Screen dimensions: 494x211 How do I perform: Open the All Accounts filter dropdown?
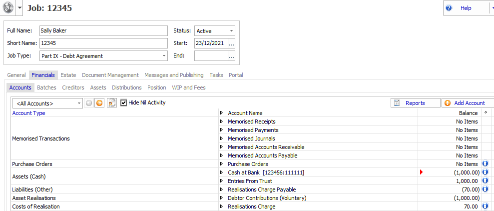click(x=47, y=103)
